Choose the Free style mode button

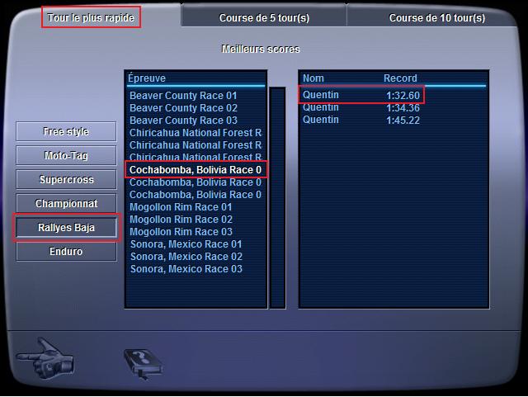coord(67,132)
